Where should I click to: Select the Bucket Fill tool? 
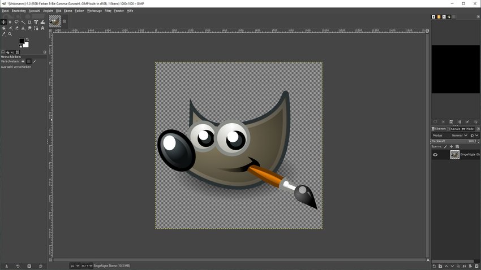4,28
